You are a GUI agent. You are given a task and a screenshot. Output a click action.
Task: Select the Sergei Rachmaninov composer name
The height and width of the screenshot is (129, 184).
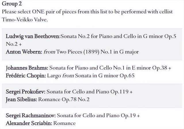[x=31, y=115]
